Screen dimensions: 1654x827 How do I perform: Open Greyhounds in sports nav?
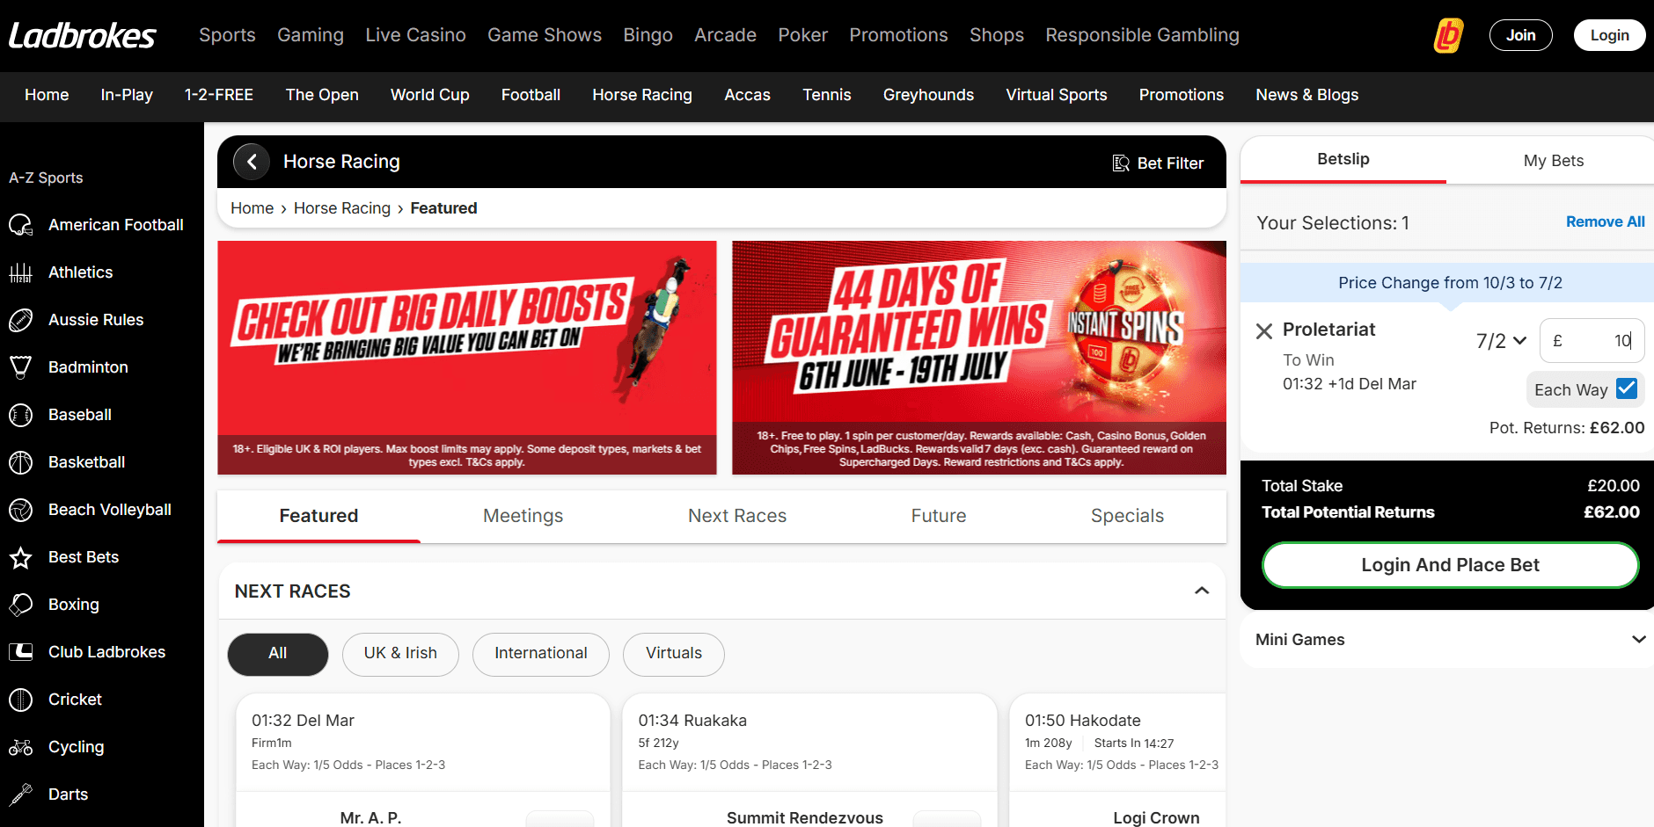(928, 95)
